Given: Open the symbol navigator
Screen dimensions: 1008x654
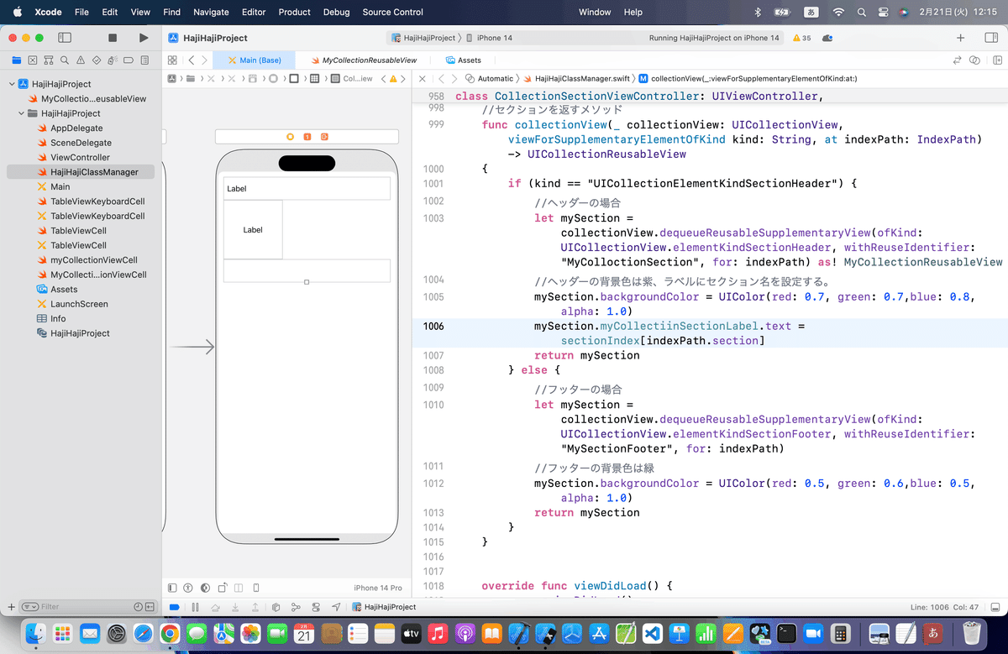Looking at the screenshot, I should tap(48, 60).
